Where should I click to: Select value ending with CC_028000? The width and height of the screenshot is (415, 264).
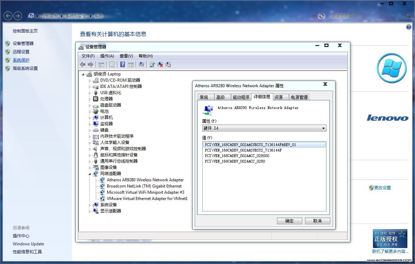click(x=237, y=156)
